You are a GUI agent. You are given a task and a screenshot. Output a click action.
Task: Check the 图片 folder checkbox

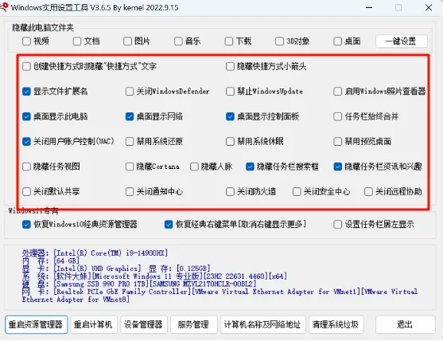click(128, 41)
